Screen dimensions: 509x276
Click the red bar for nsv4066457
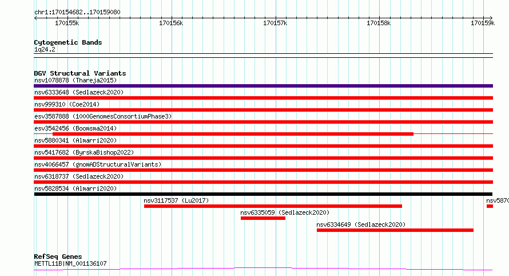coord(263,170)
